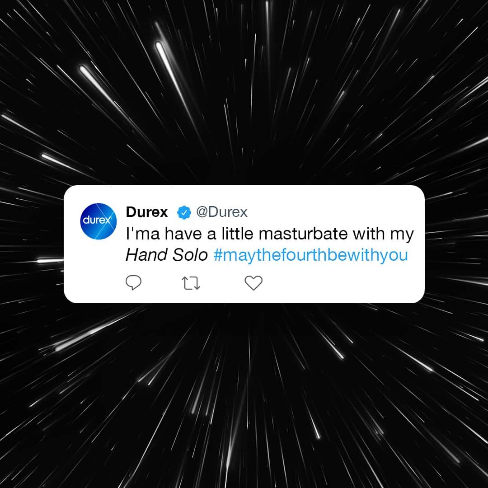The image size is (488, 488).
Task: Click the black starfield above the card
Action: tap(244, 94)
